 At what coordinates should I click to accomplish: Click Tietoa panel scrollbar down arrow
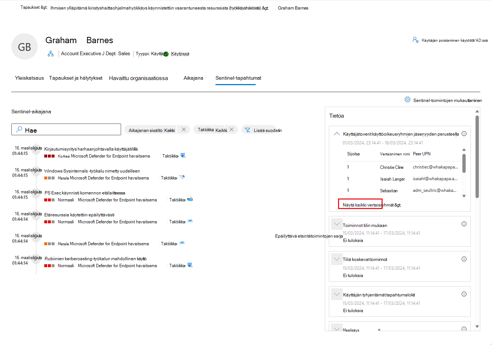click(477, 326)
